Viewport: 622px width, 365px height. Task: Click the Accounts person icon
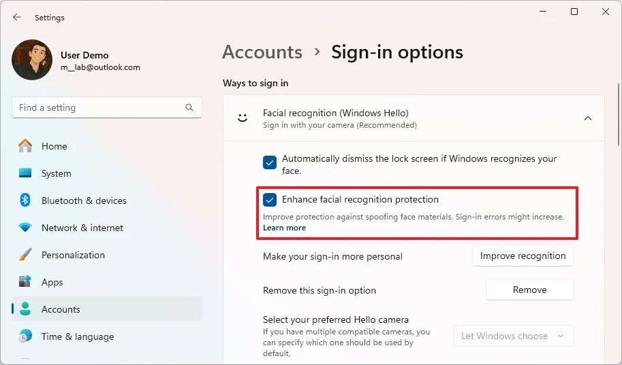25,309
